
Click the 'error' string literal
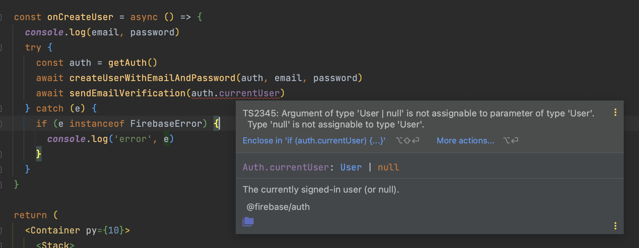133,139
